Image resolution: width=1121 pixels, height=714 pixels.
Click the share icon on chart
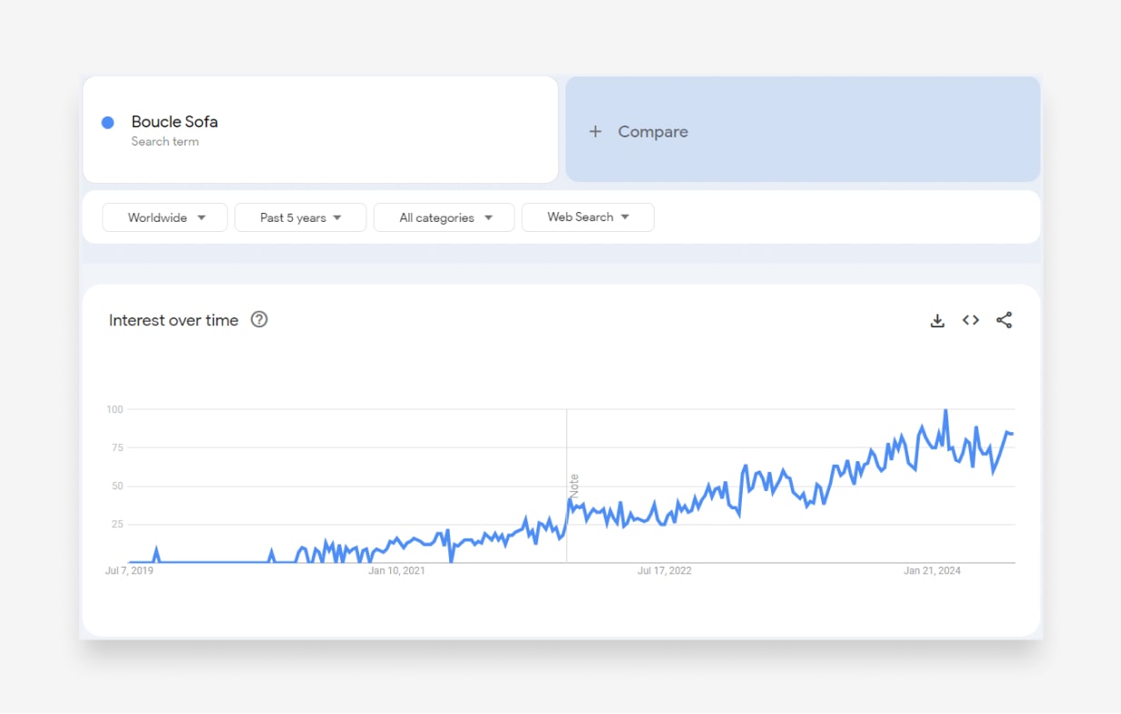tap(1004, 320)
